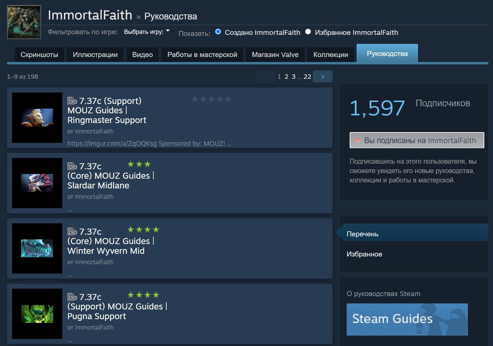Click author 'от ImmortalFaith' under Winter Wyvern Mid
This screenshot has height=346, width=493.
click(90, 262)
